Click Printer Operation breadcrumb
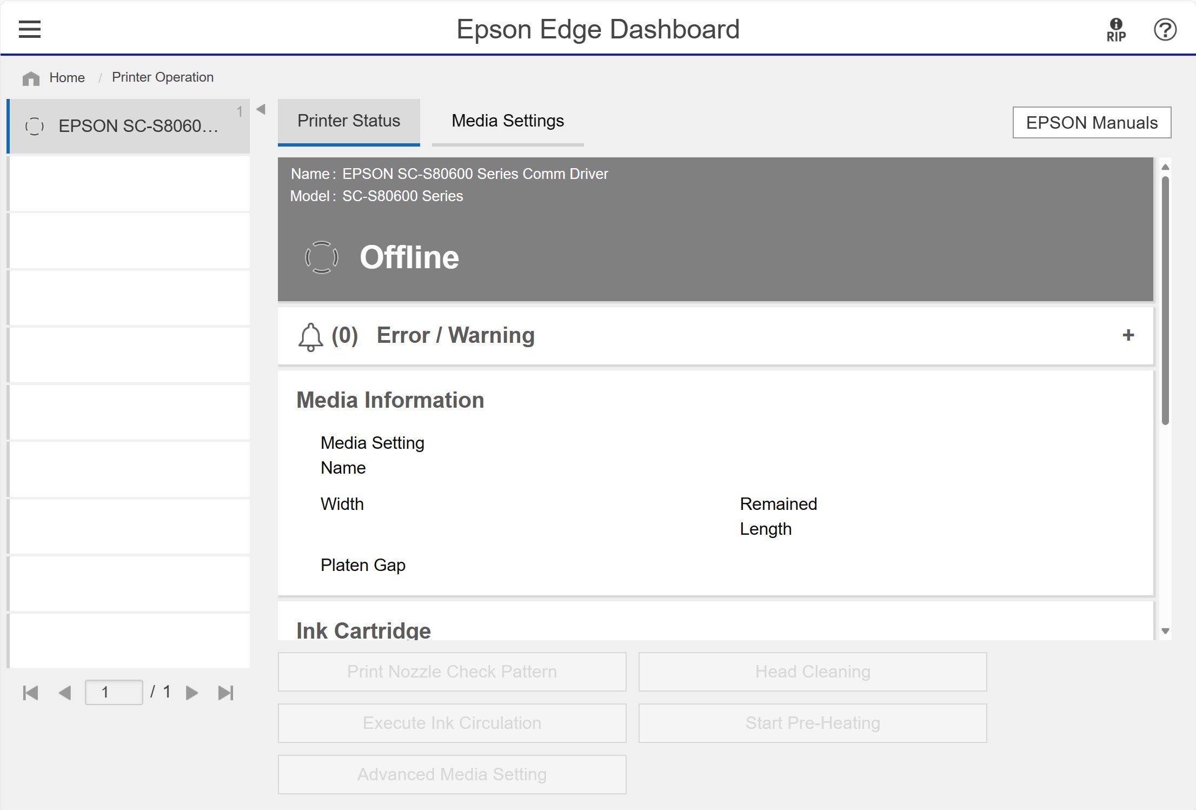Screen dimensions: 1196x810 [x=163, y=77]
